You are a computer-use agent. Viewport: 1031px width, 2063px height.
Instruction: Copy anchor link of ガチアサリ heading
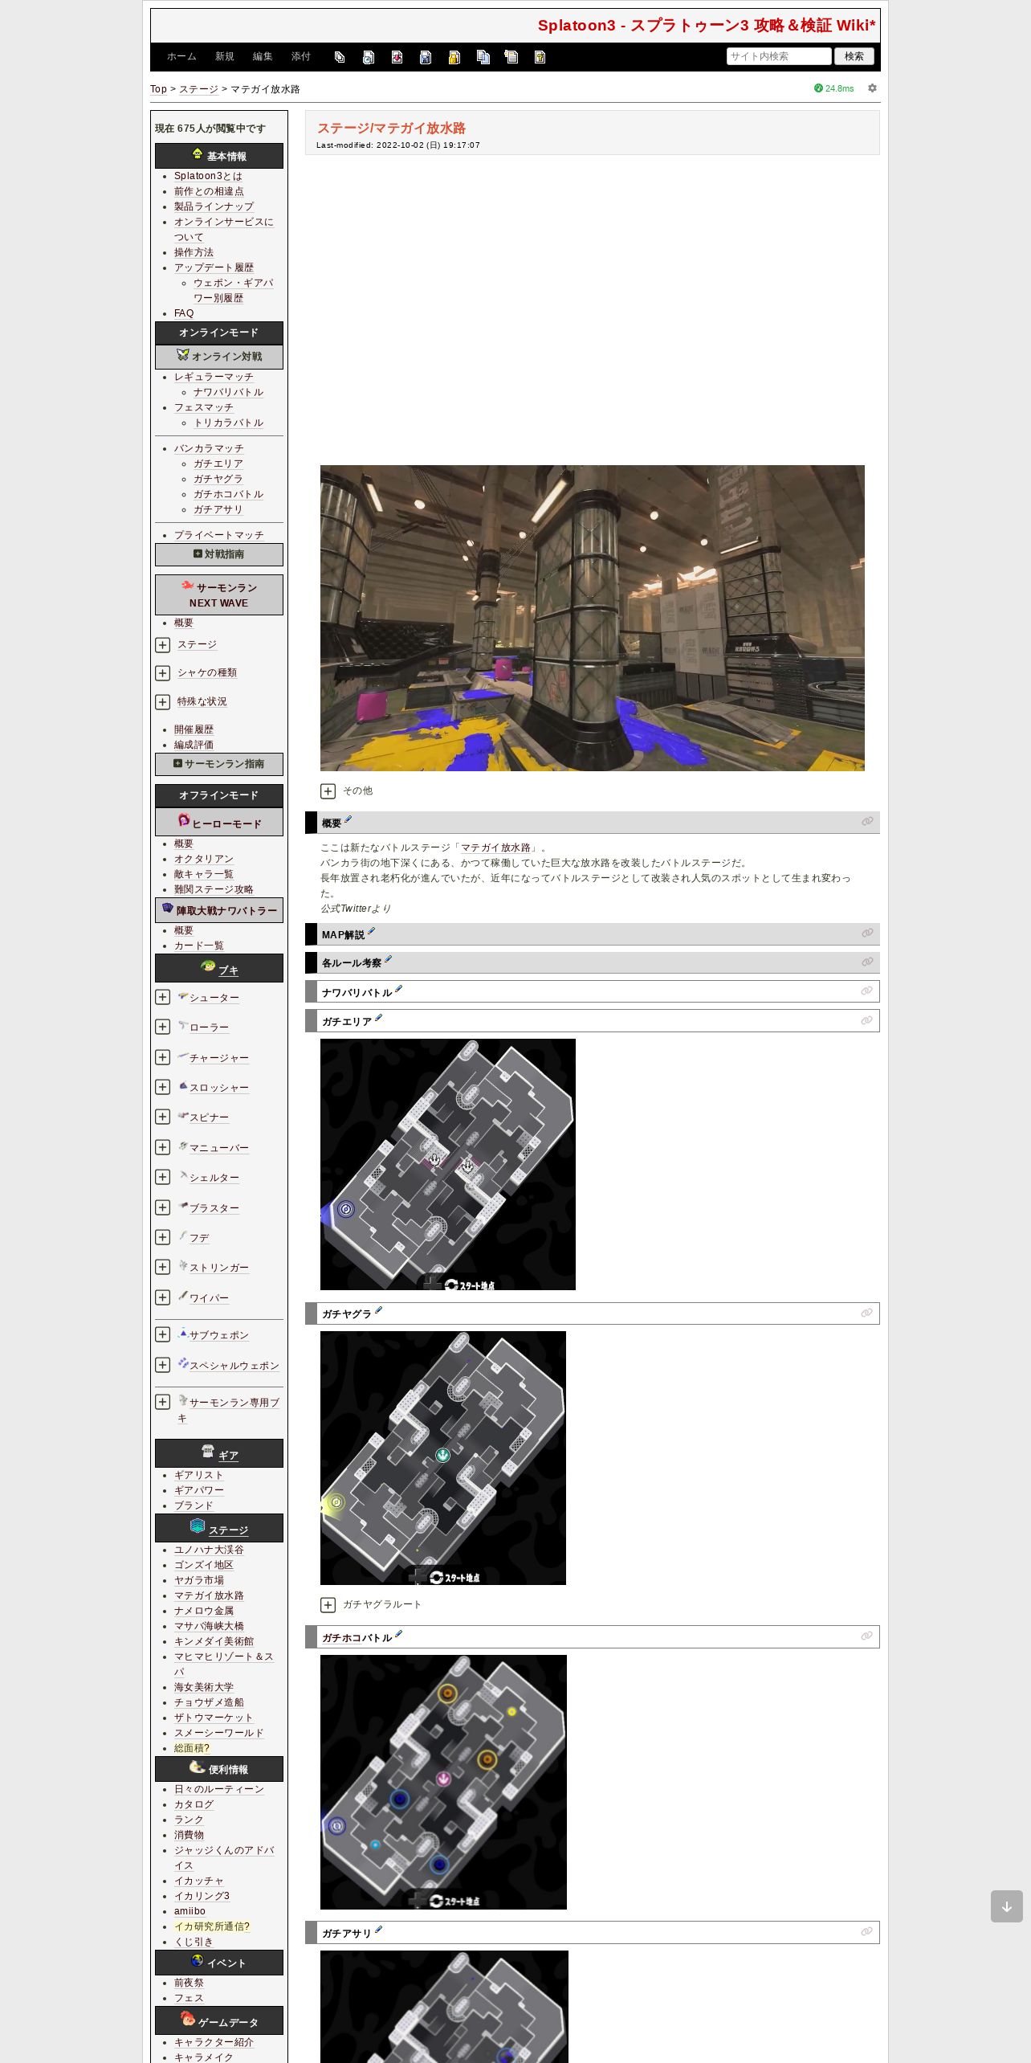click(x=866, y=1932)
